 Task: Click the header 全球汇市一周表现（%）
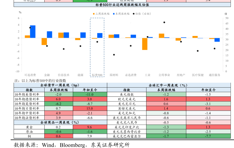click(x=169, y=85)
